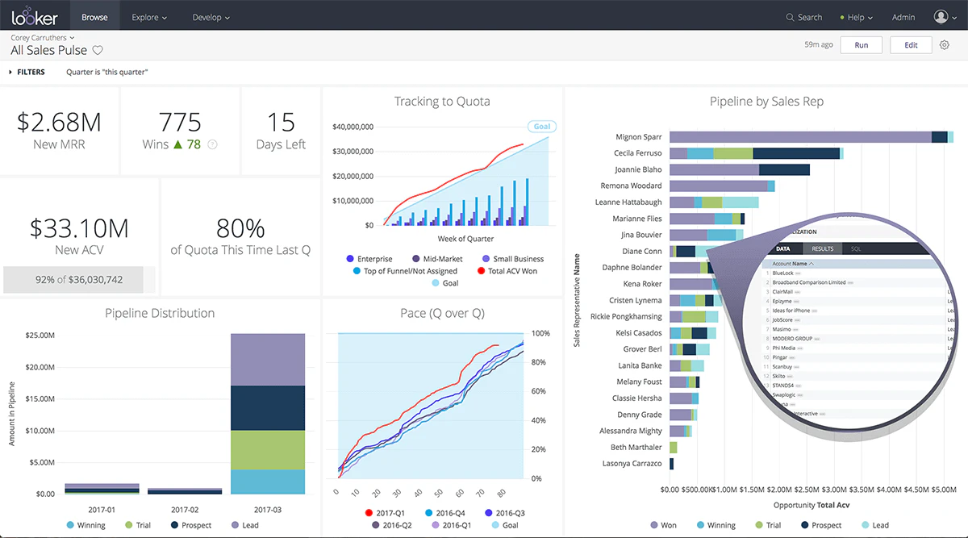This screenshot has height=538, width=968.
Task: Favorite the dashboard with heart icon
Action: point(98,51)
